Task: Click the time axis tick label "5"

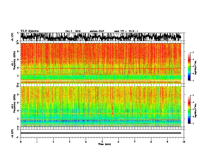Action: (102, 142)
